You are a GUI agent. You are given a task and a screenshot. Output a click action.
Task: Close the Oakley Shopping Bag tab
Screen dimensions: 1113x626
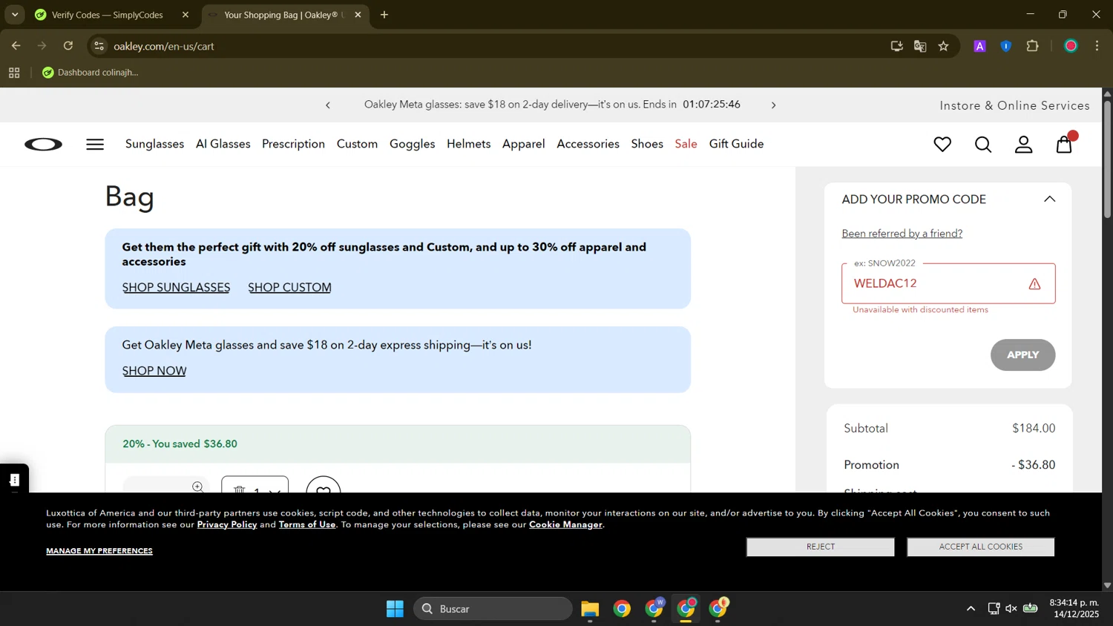pos(358,15)
